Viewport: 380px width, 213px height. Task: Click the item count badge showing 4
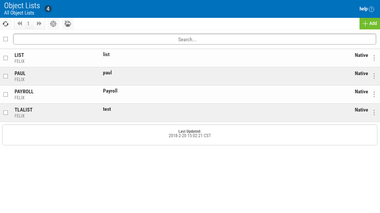point(48,9)
